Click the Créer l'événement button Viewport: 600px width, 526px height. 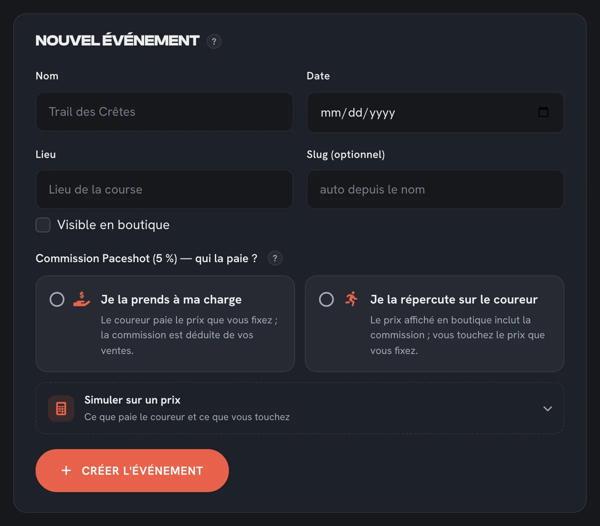point(132,470)
